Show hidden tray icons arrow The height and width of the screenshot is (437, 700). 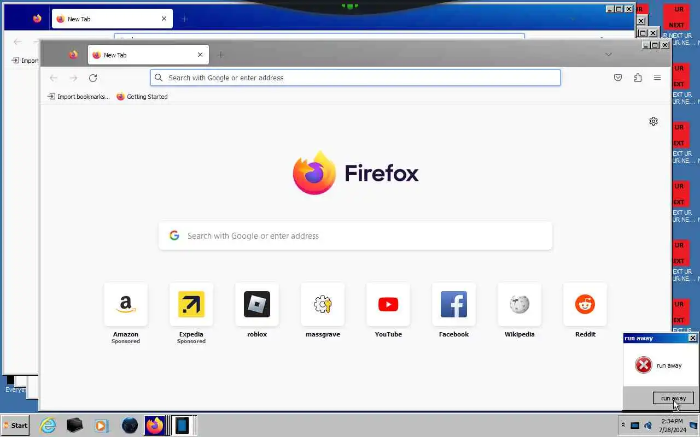click(x=623, y=425)
